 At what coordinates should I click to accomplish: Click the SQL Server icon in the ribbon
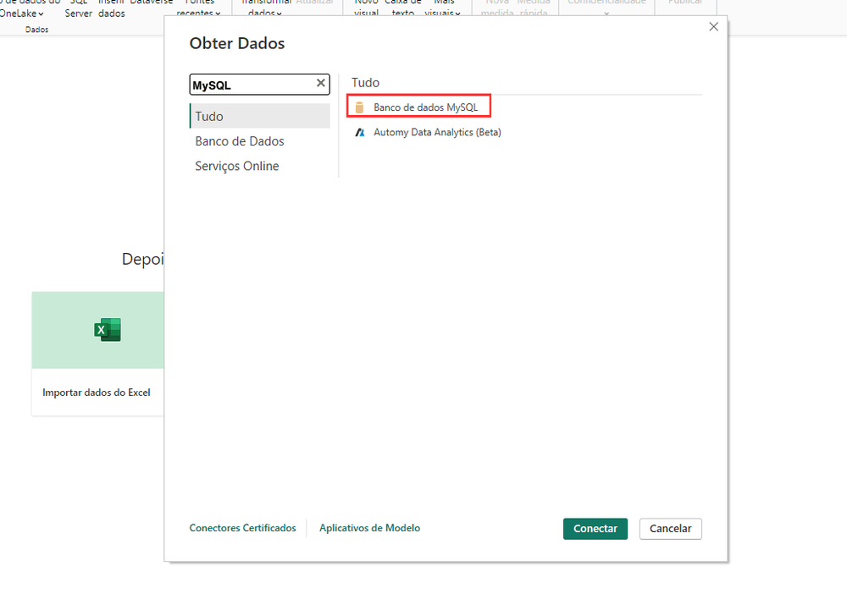tap(78, 8)
